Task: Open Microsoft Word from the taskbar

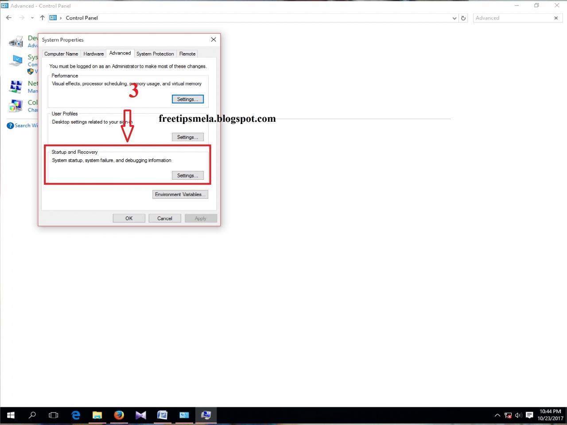Action: (162, 415)
